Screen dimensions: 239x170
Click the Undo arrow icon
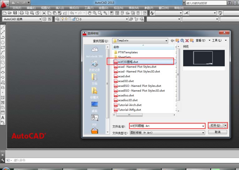[72, 13]
